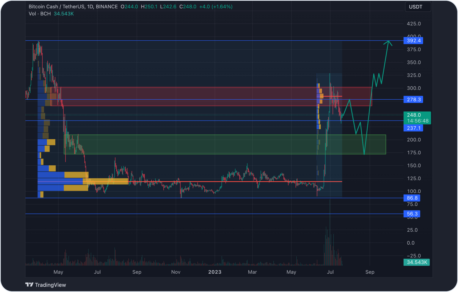The height and width of the screenshot is (292, 458).
Task: Click the countdown timer 14:56:48
Action: (x=417, y=121)
